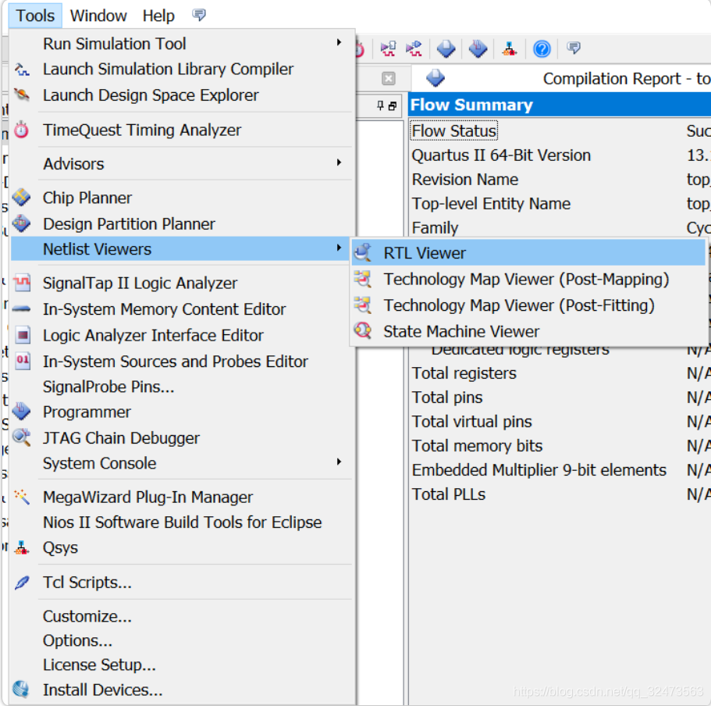Open Launch Simulation Library Compiler icon entry

22,70
